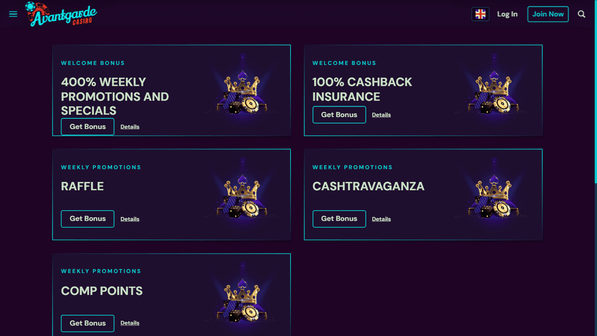The width and height of the screenshot is (597, 336).
Task: Open the UK flag language selector
Action: pyautogui.click(x=480, y=14)
